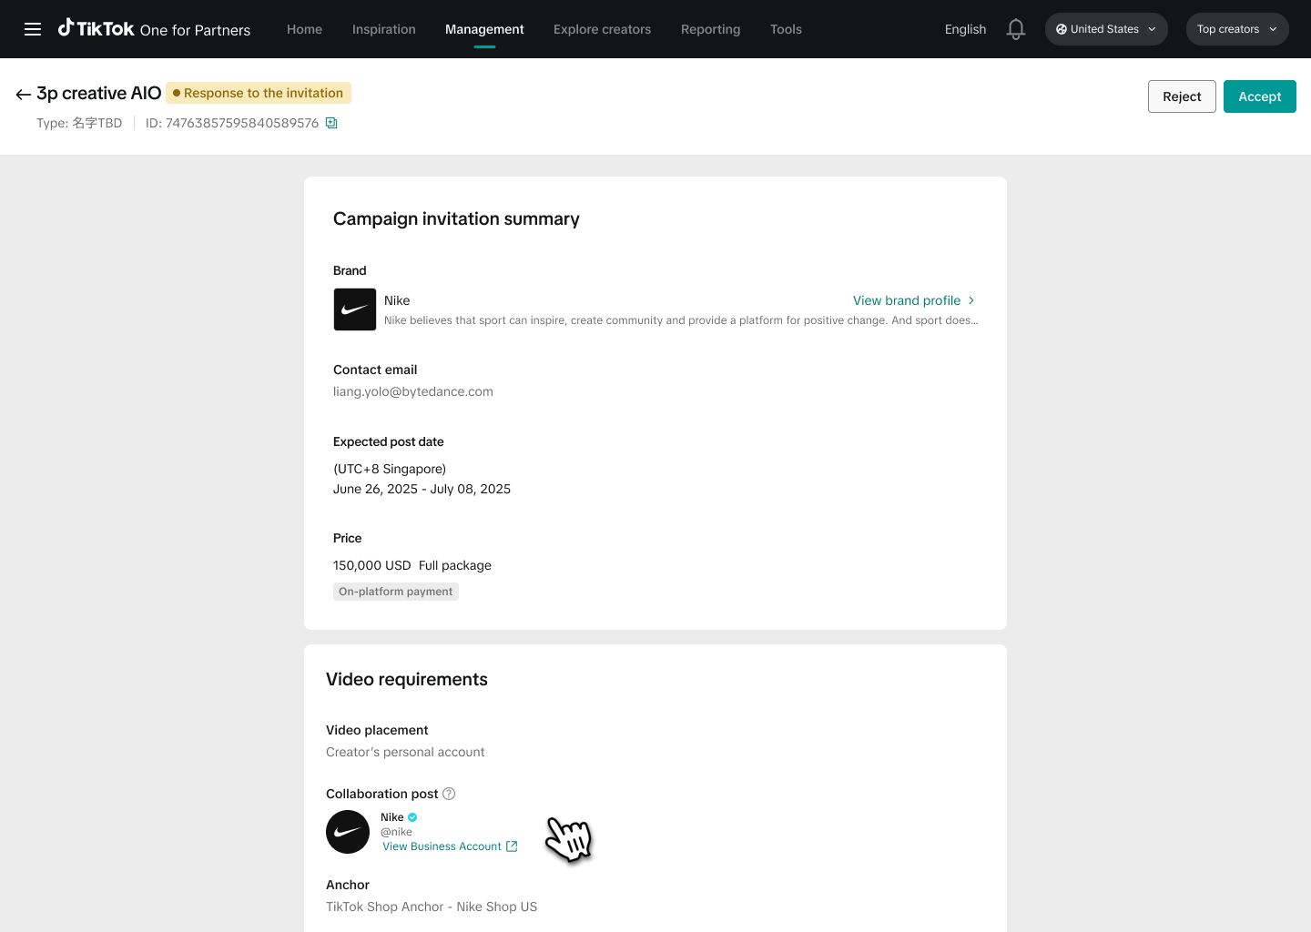Open the external link icon for Business Account
Viewport: 1311px width, 932px height.
512,846
